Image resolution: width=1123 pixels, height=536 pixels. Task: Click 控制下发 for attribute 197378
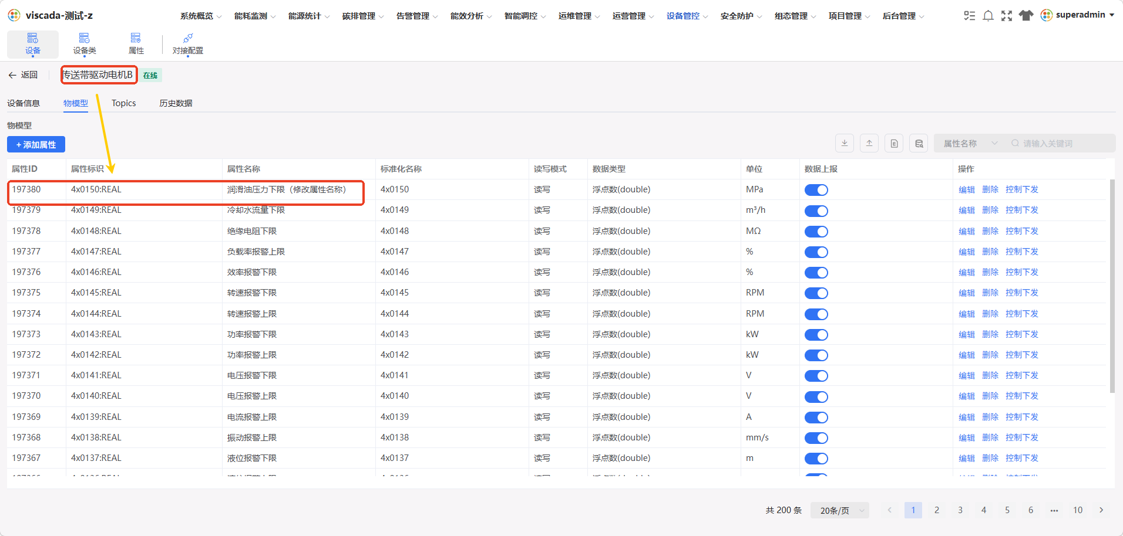click(1021, 231)
